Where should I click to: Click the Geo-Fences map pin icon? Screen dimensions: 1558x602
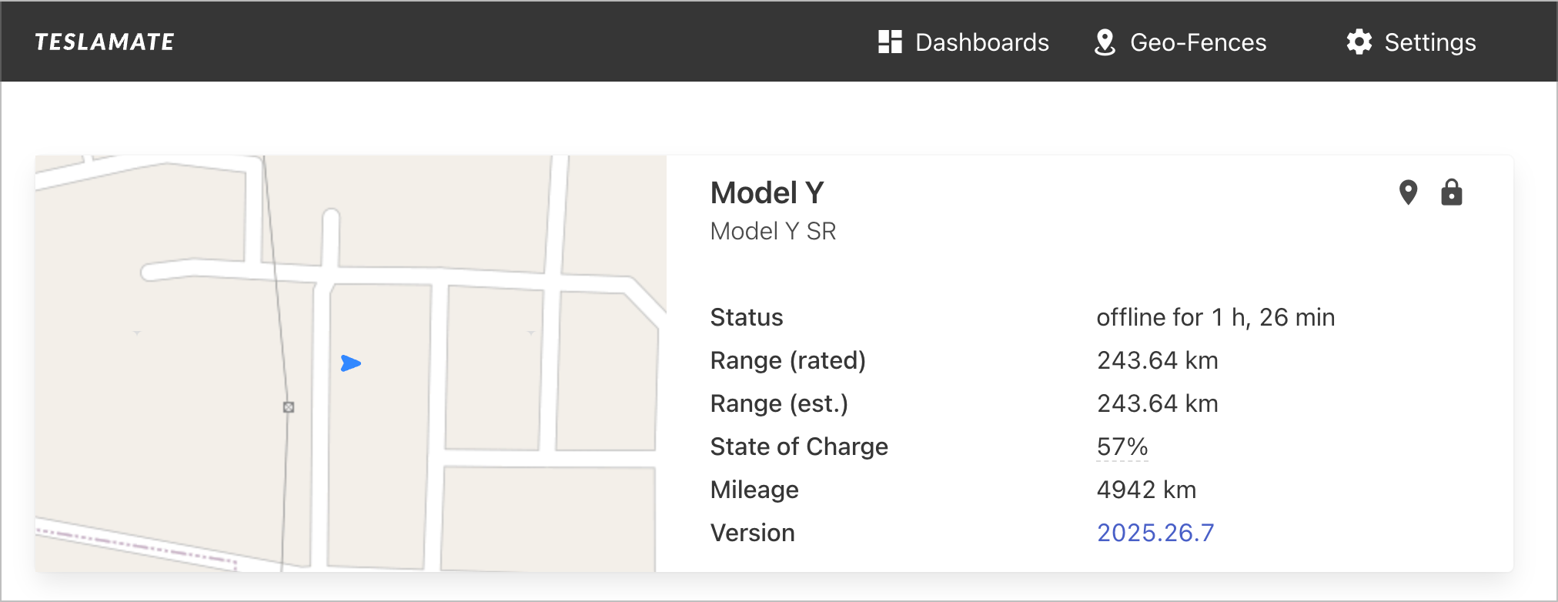pyautogui.click(x=1105, y=42)
